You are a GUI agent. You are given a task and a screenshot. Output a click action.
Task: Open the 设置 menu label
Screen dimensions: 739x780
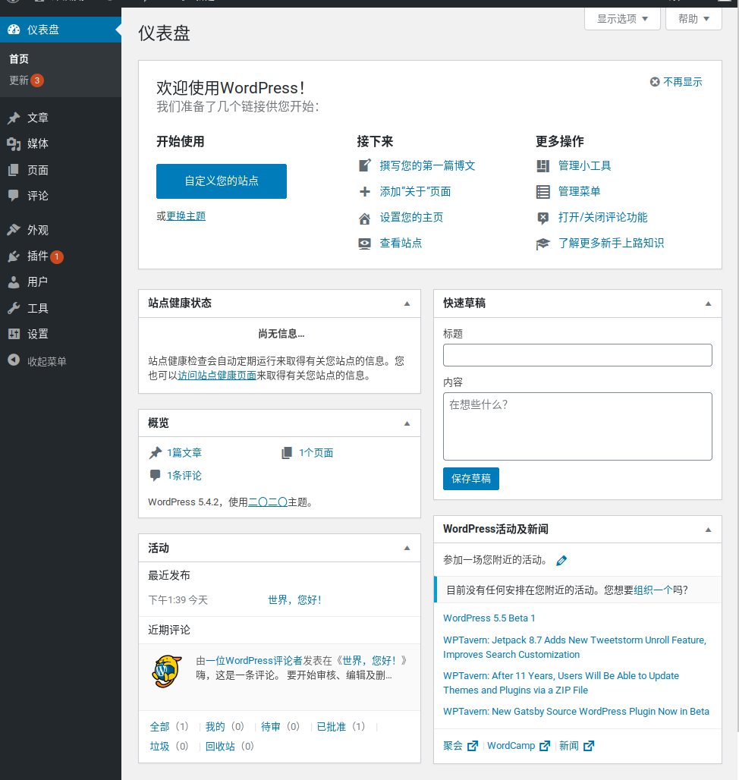pyautogui.click(x=38, y=334)
